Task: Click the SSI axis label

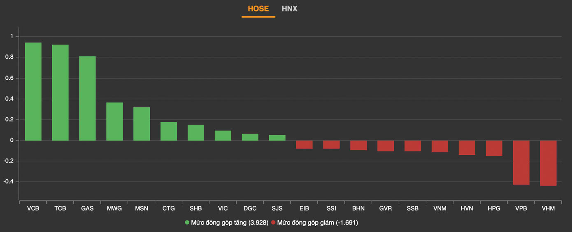Action: pyautogui.click(x=331, y=208)
